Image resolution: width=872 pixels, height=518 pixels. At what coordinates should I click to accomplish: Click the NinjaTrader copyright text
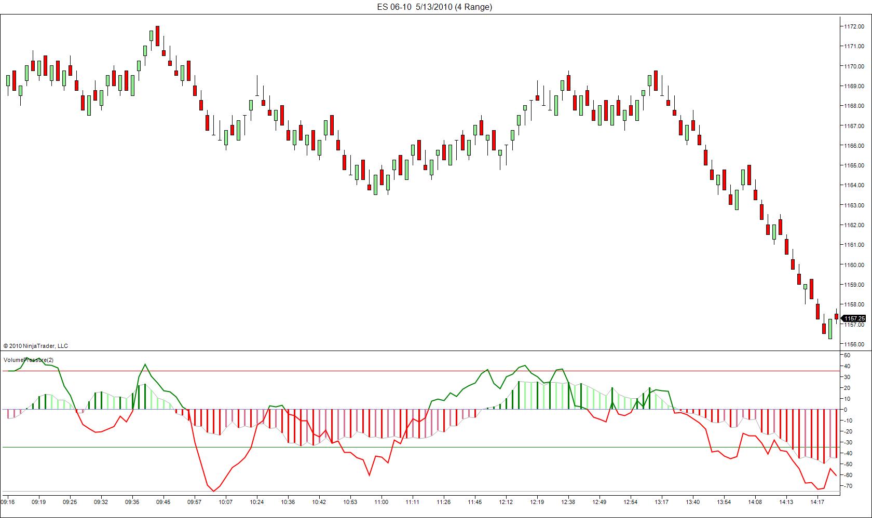(x=36, y=346)
